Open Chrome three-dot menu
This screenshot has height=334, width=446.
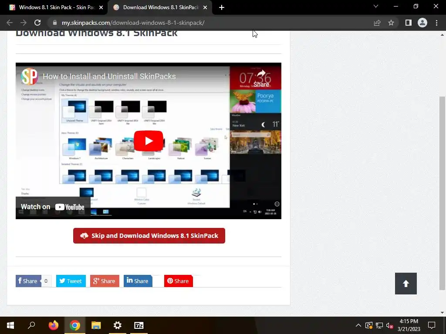pyautogui.click(x=436, y=23)
